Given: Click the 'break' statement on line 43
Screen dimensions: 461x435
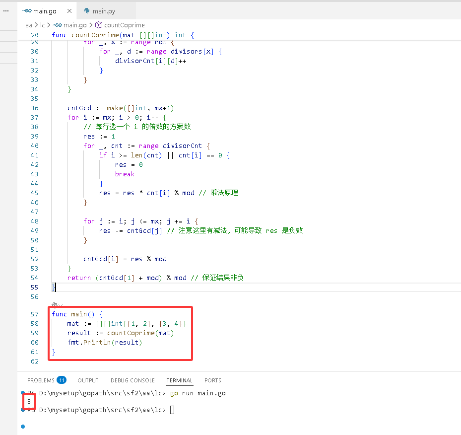Looking at the screenshot, I should tap(125, 174).
